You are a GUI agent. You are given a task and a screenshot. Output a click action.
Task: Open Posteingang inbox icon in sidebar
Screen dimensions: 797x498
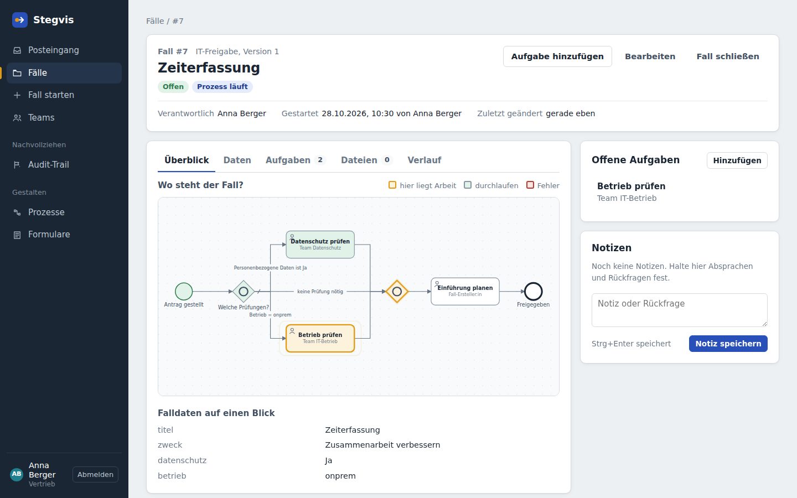click(17, 50)
